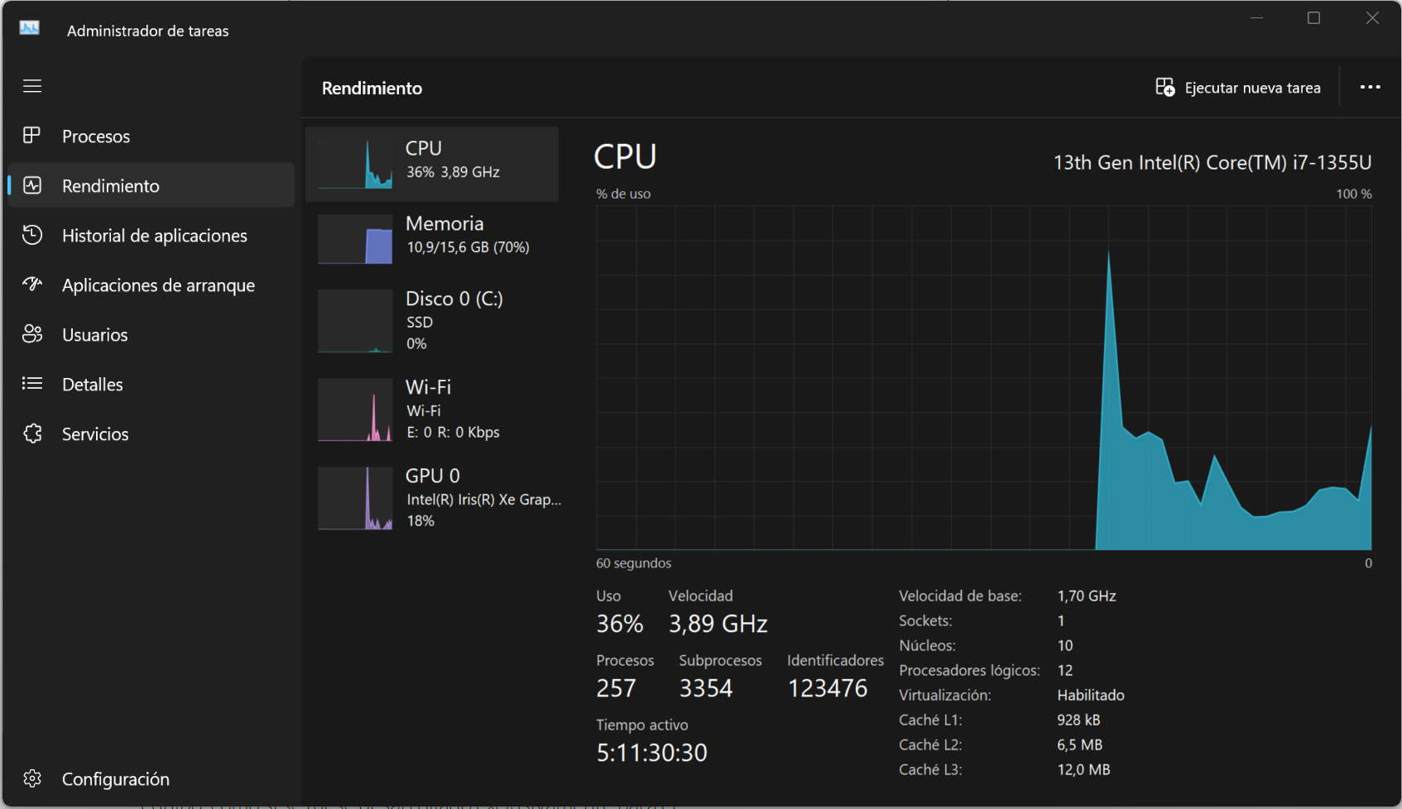The image size is (1402, 809).
Task: Click the Aplicaciones de arranque gauge icon
Action: (x=32, y=285)
